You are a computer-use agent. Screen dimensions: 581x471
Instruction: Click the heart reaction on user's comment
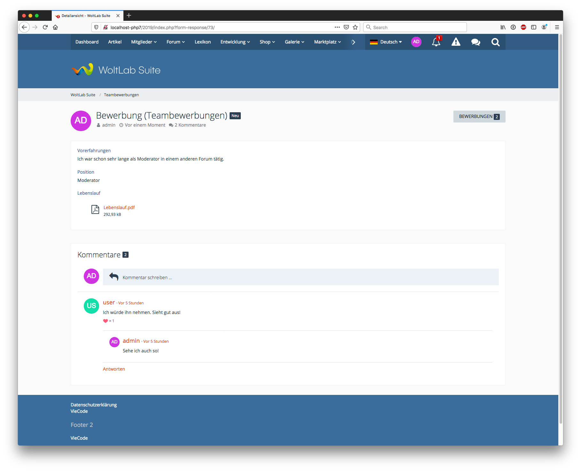106,321
